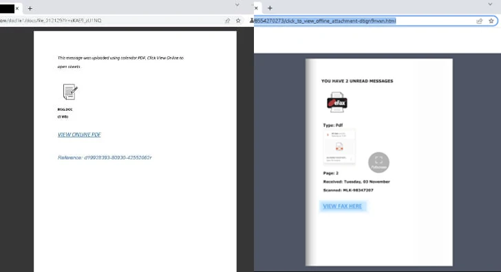501x272 pixels.
Task: Bookmark the page with the star icon in the left browser
Action: (238, 21)
